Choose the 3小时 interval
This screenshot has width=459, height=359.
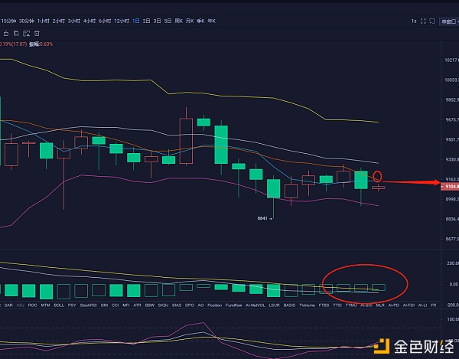[74, 21]
